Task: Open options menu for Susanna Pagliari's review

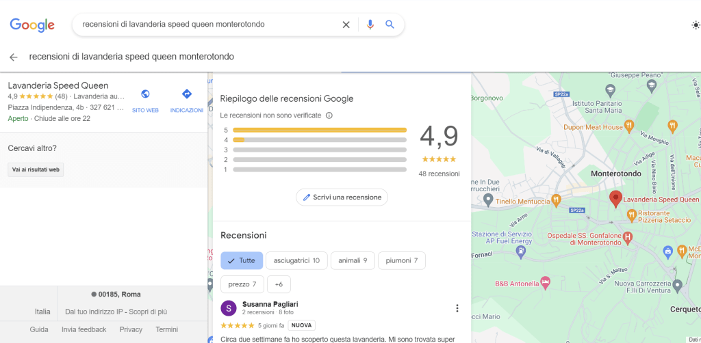Action: 457,308
